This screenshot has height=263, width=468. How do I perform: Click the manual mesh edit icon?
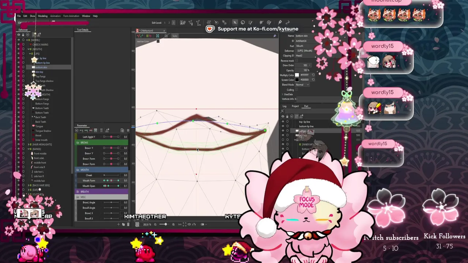190,23
